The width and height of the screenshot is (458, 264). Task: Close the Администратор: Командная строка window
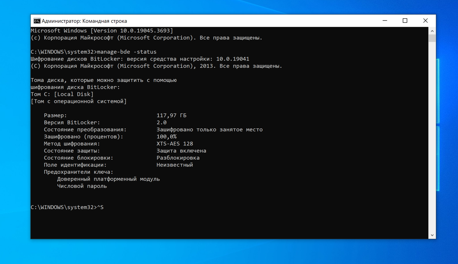point(425,21)
